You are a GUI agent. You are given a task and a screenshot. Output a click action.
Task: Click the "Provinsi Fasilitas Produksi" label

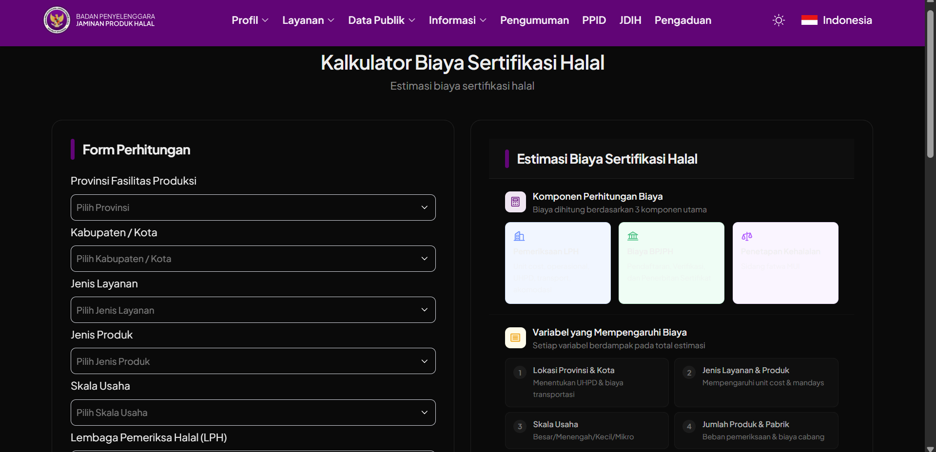click(x=134, y=181)
